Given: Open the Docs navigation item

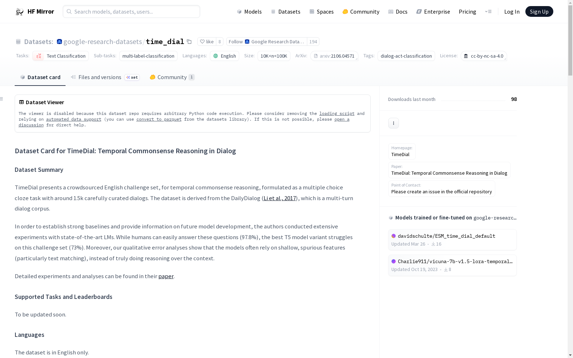Looking at the screenshot, I should pos(398,11).
